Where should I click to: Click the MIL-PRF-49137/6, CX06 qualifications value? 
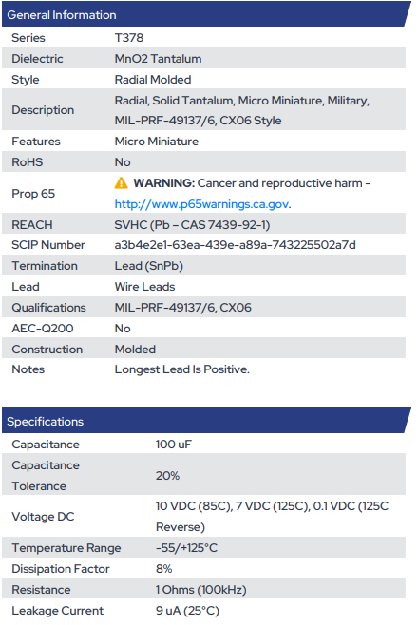183,308
